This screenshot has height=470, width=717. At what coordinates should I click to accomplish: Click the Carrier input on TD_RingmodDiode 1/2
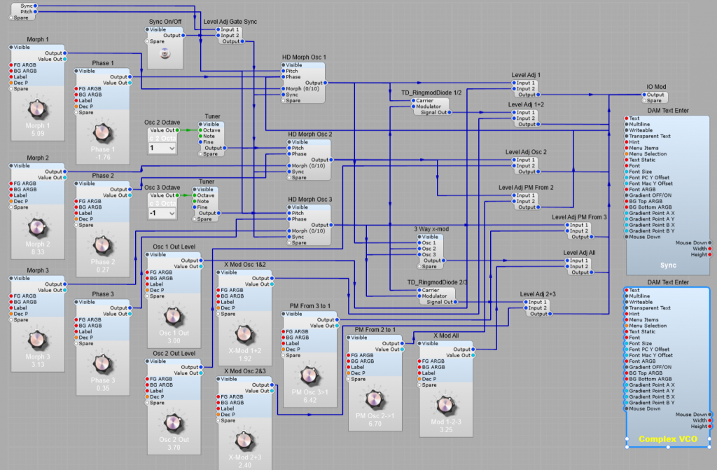[415, 101]
